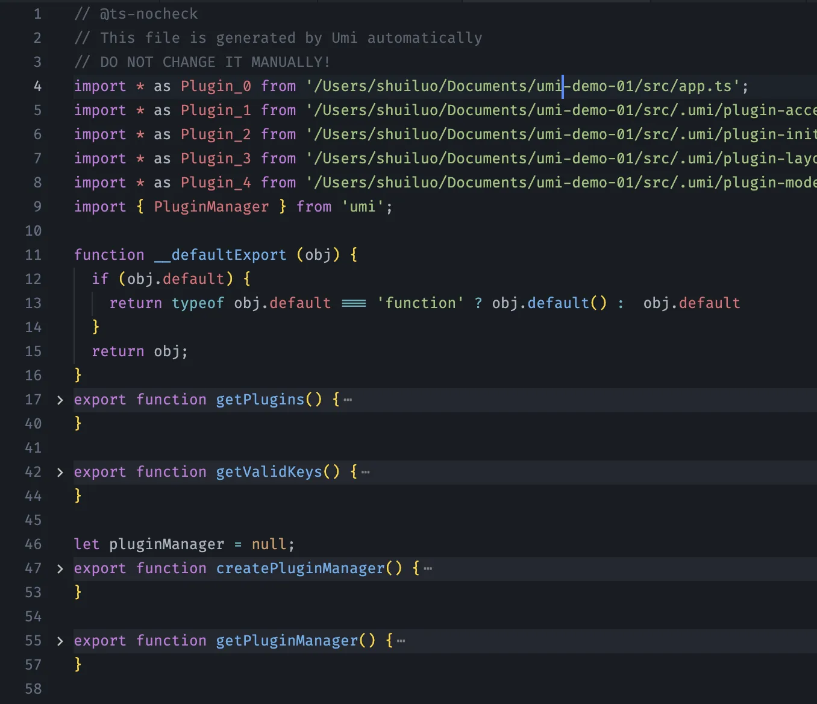817x704 pixels.
Task: Click the closing brace on line 16
Action: click(78, 376)
